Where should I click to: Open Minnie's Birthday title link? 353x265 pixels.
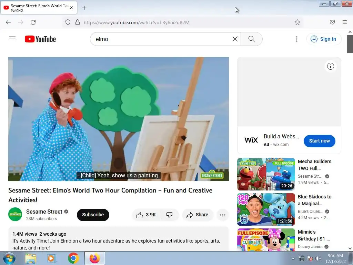pyautogui.click(x=314, y=235)
